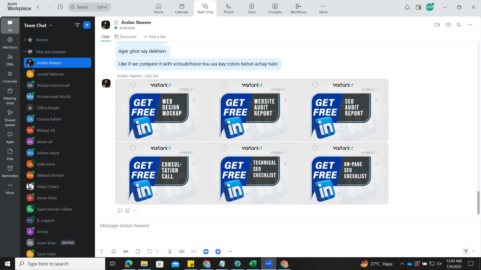Viewport: 481px width, 270px height.
Task: Select Syed Hasnain Abbas conversation
Action: click(x=58, y=209)
